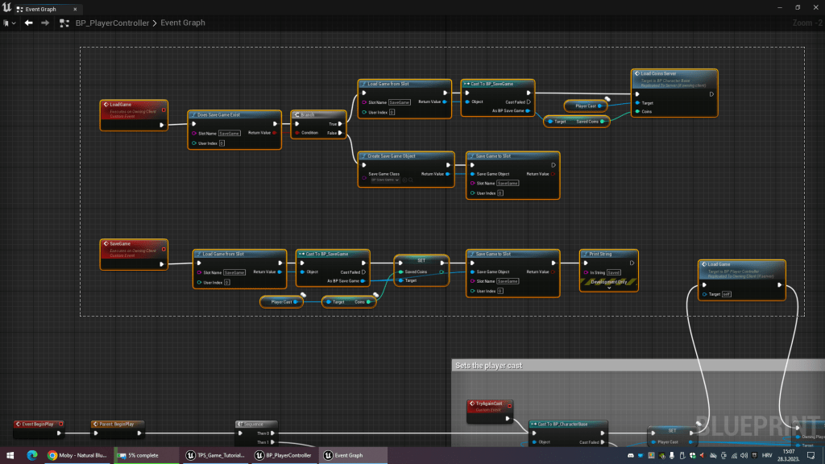Click the Branch node's Condition pin
The width and height of the screenshot is (825, 464).
pos(296,133)
